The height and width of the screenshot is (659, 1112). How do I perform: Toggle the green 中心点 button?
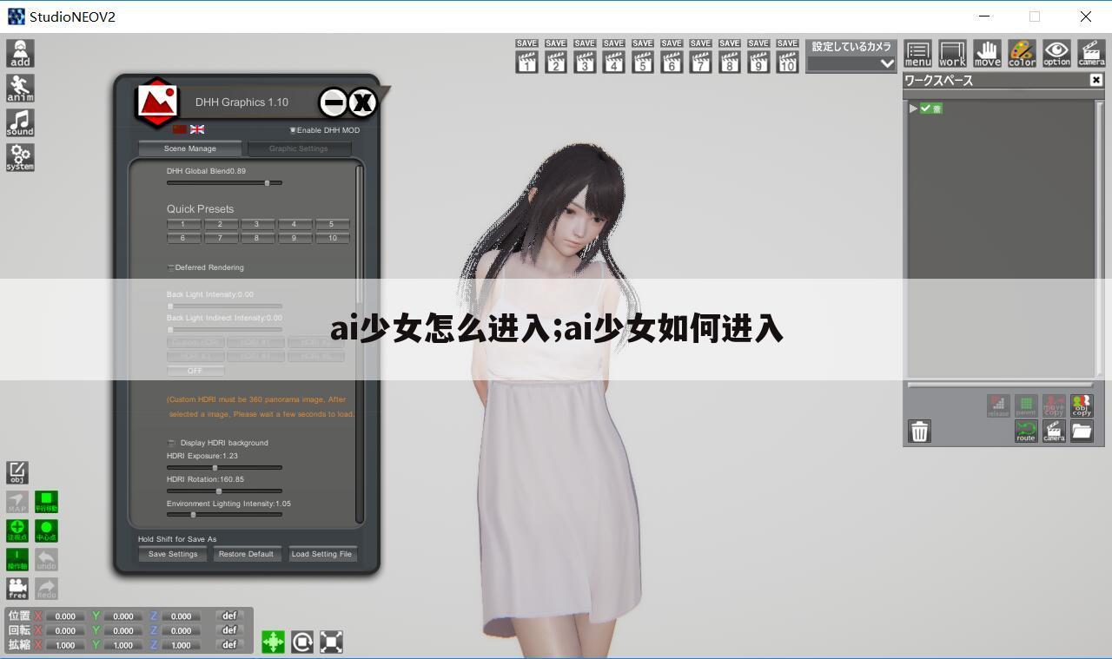(47, 530)
